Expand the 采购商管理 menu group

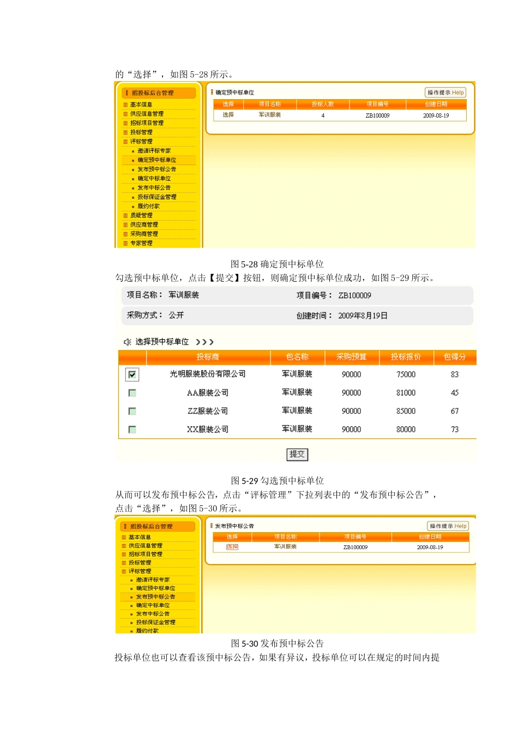coord(144,234)
